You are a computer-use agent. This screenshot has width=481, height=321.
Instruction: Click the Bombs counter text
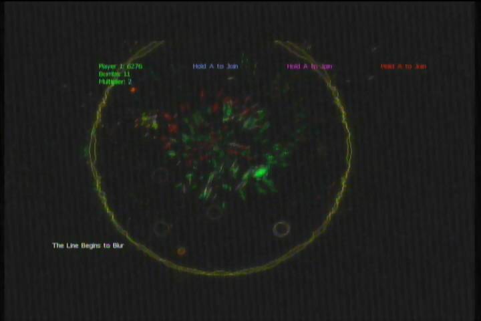click(x=114, y=74)
